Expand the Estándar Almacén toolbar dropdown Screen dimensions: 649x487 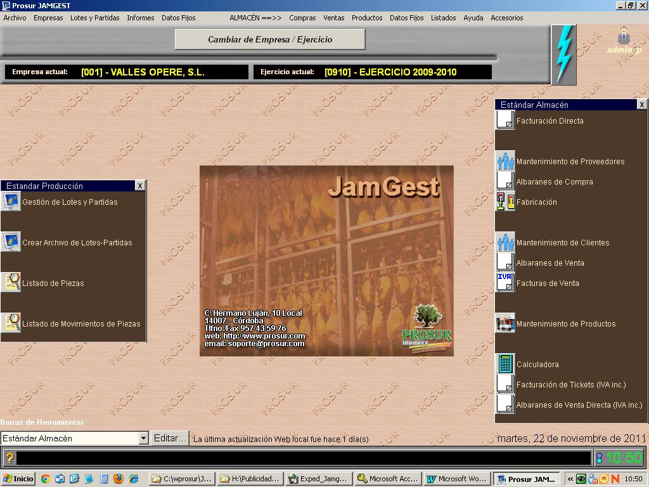click(144, 438)
